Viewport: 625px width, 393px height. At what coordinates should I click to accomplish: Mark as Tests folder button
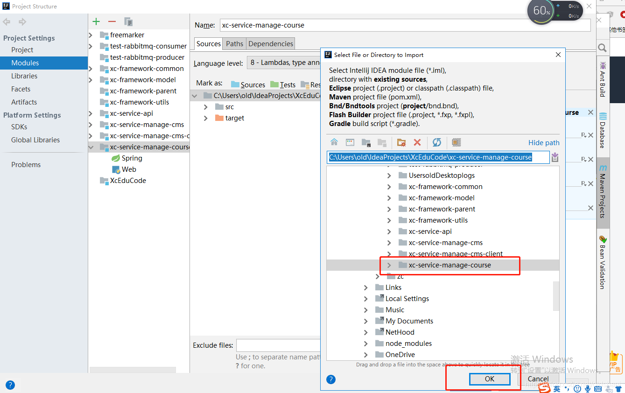pos(283,84)
